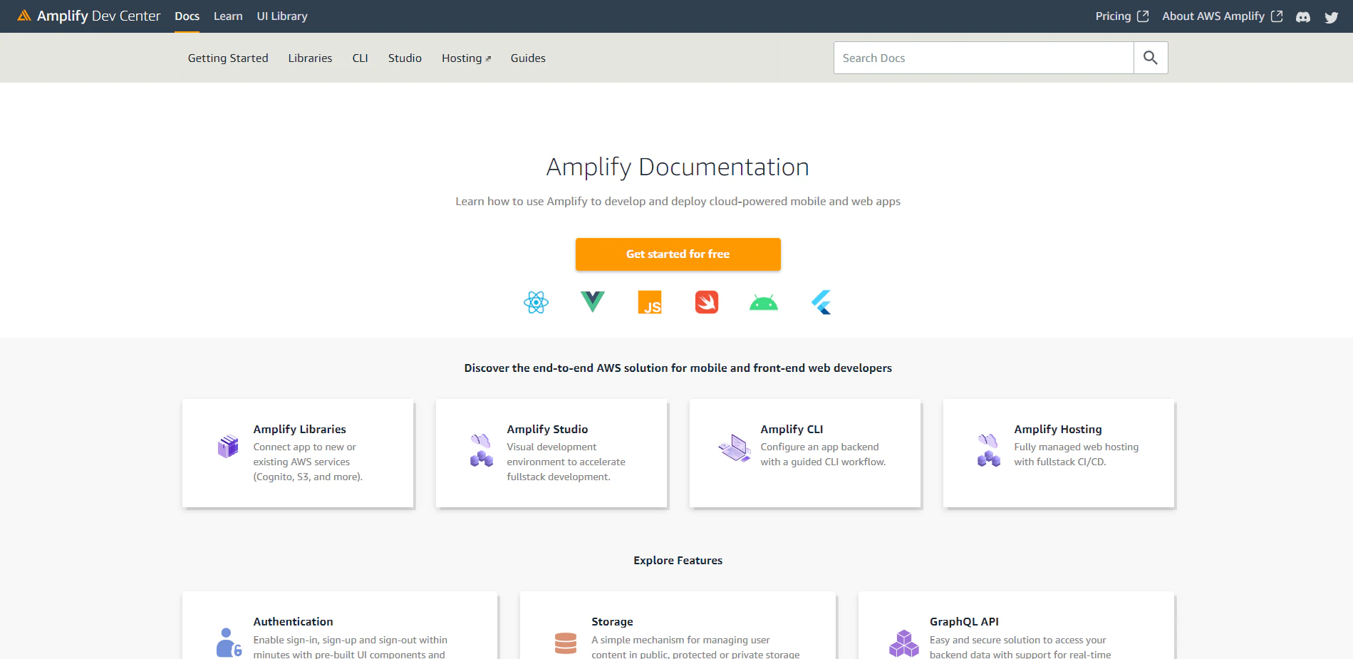The width and height of the screenshot is (1353, 659).
Task: Select the JavaScript JS icon
Action: pos(650,302)
